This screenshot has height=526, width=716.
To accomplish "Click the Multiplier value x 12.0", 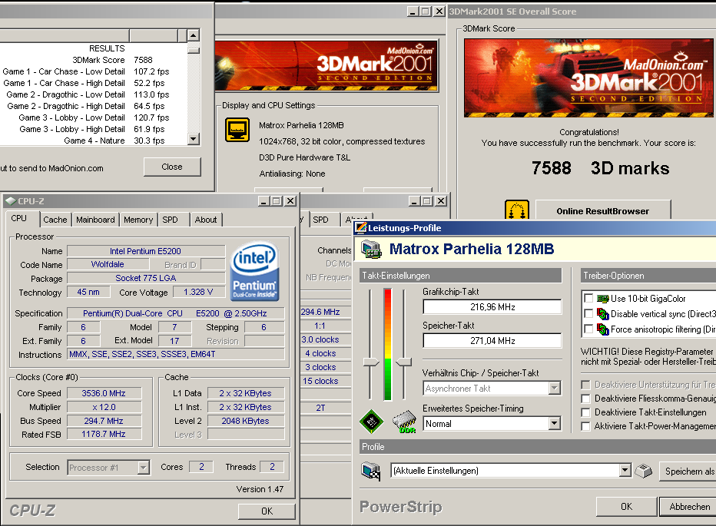I will click(104, 407).
